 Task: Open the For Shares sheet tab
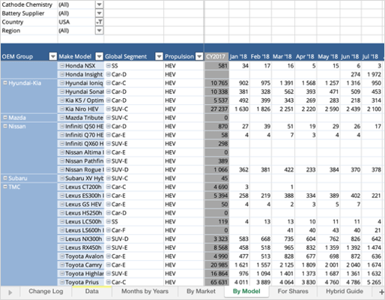(x=293, y=291)
